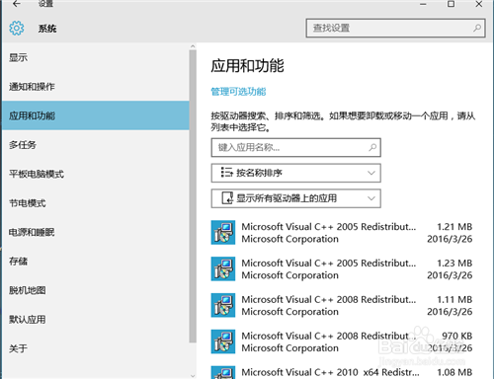This screenshot has height=379, width=494.
Task: Select 电源和睡眠 in the sidebar
Action: (96, 232)
